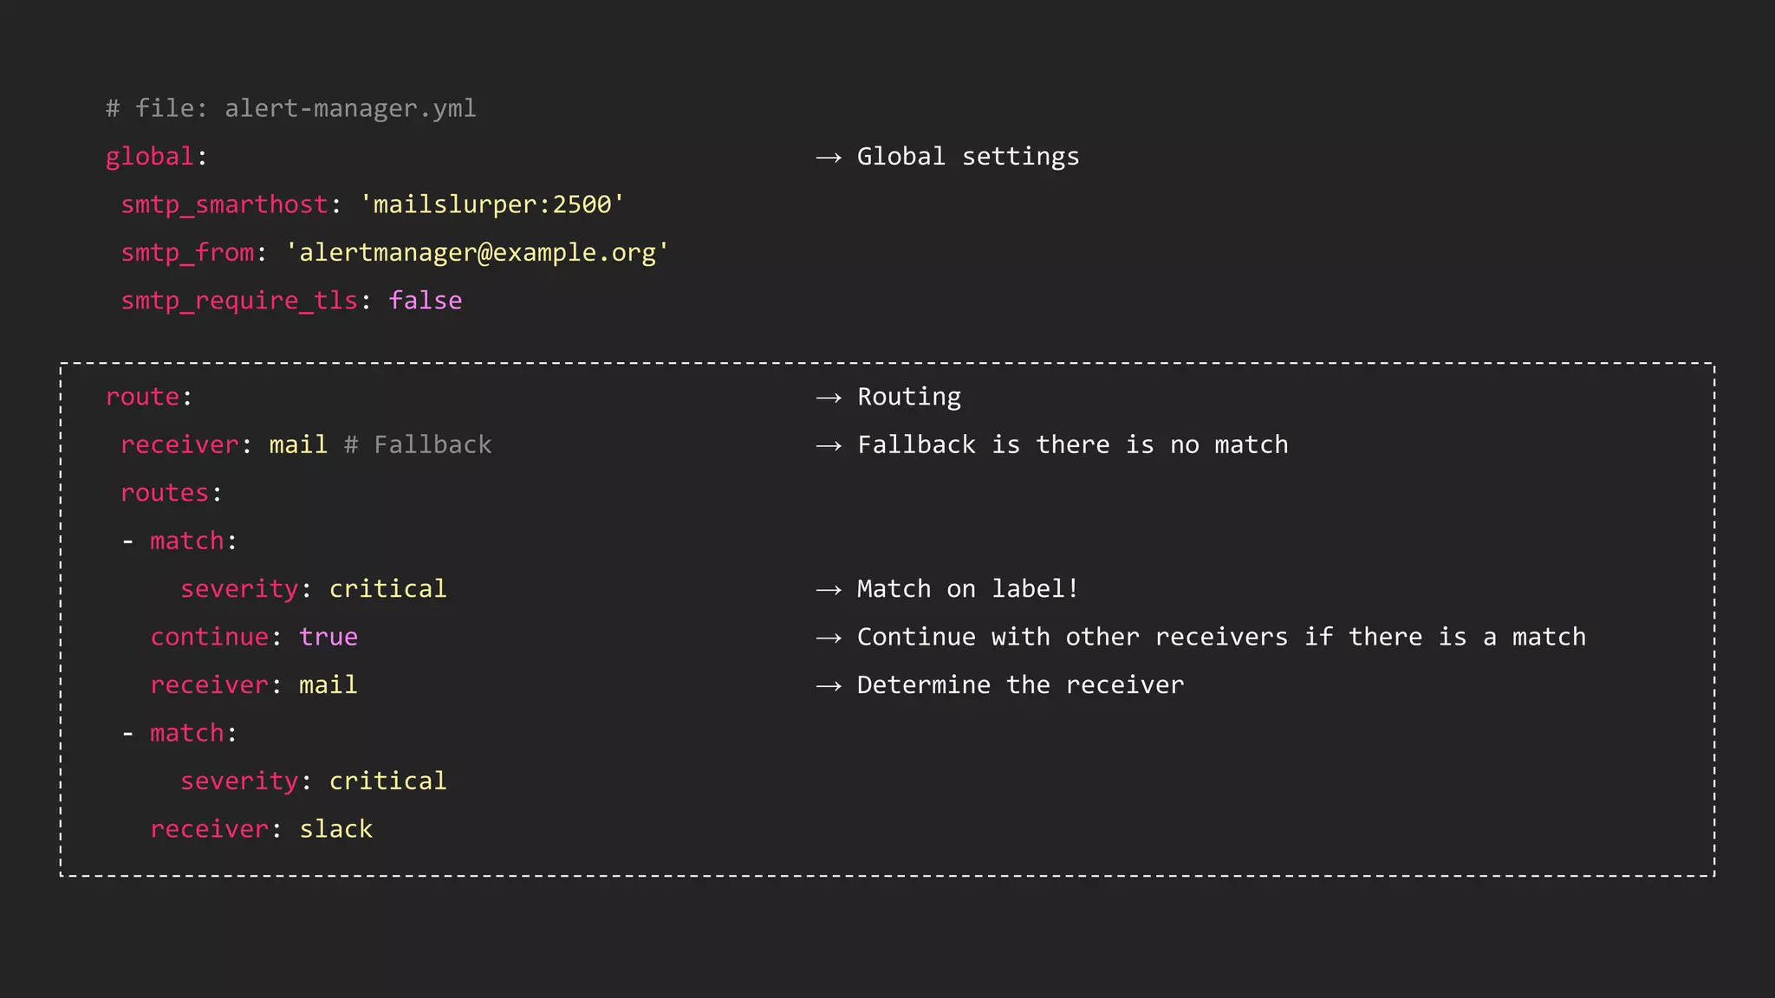The width and height of the screenshot is (1775, 998).
Task: Click the arrow before "Routing"
Action: click(829, 398)
